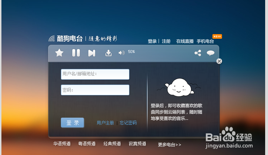
Task: Switch to 经典频道 channel
Action: (112, 144)
